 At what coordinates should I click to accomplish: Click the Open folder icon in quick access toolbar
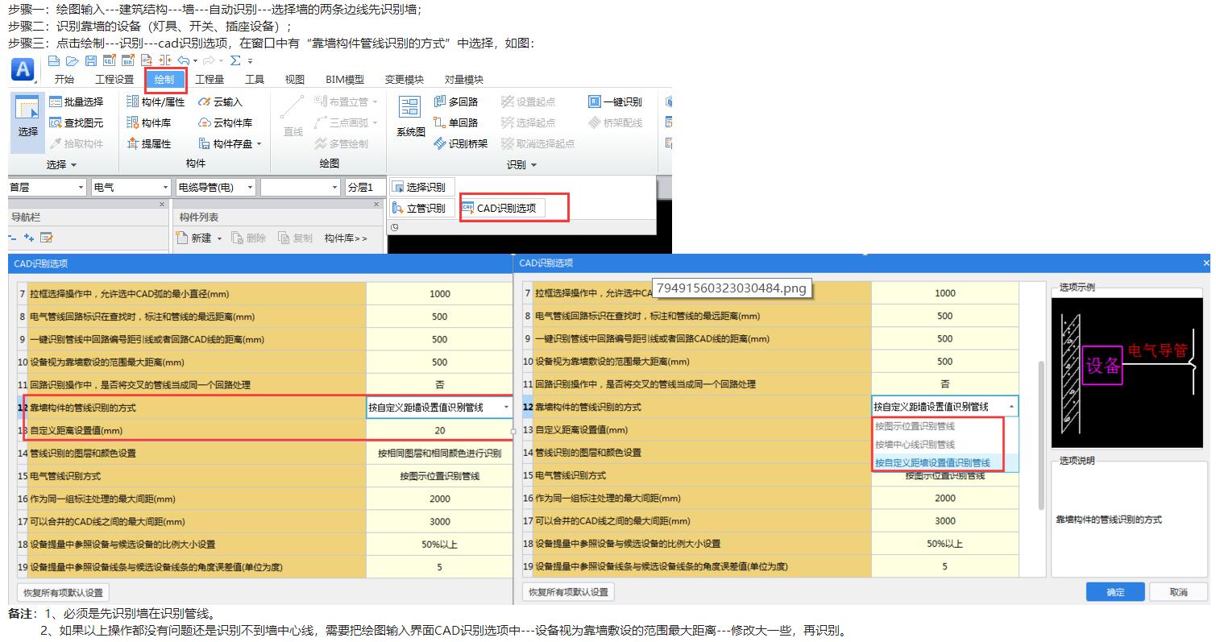click(x=73, y=60)
